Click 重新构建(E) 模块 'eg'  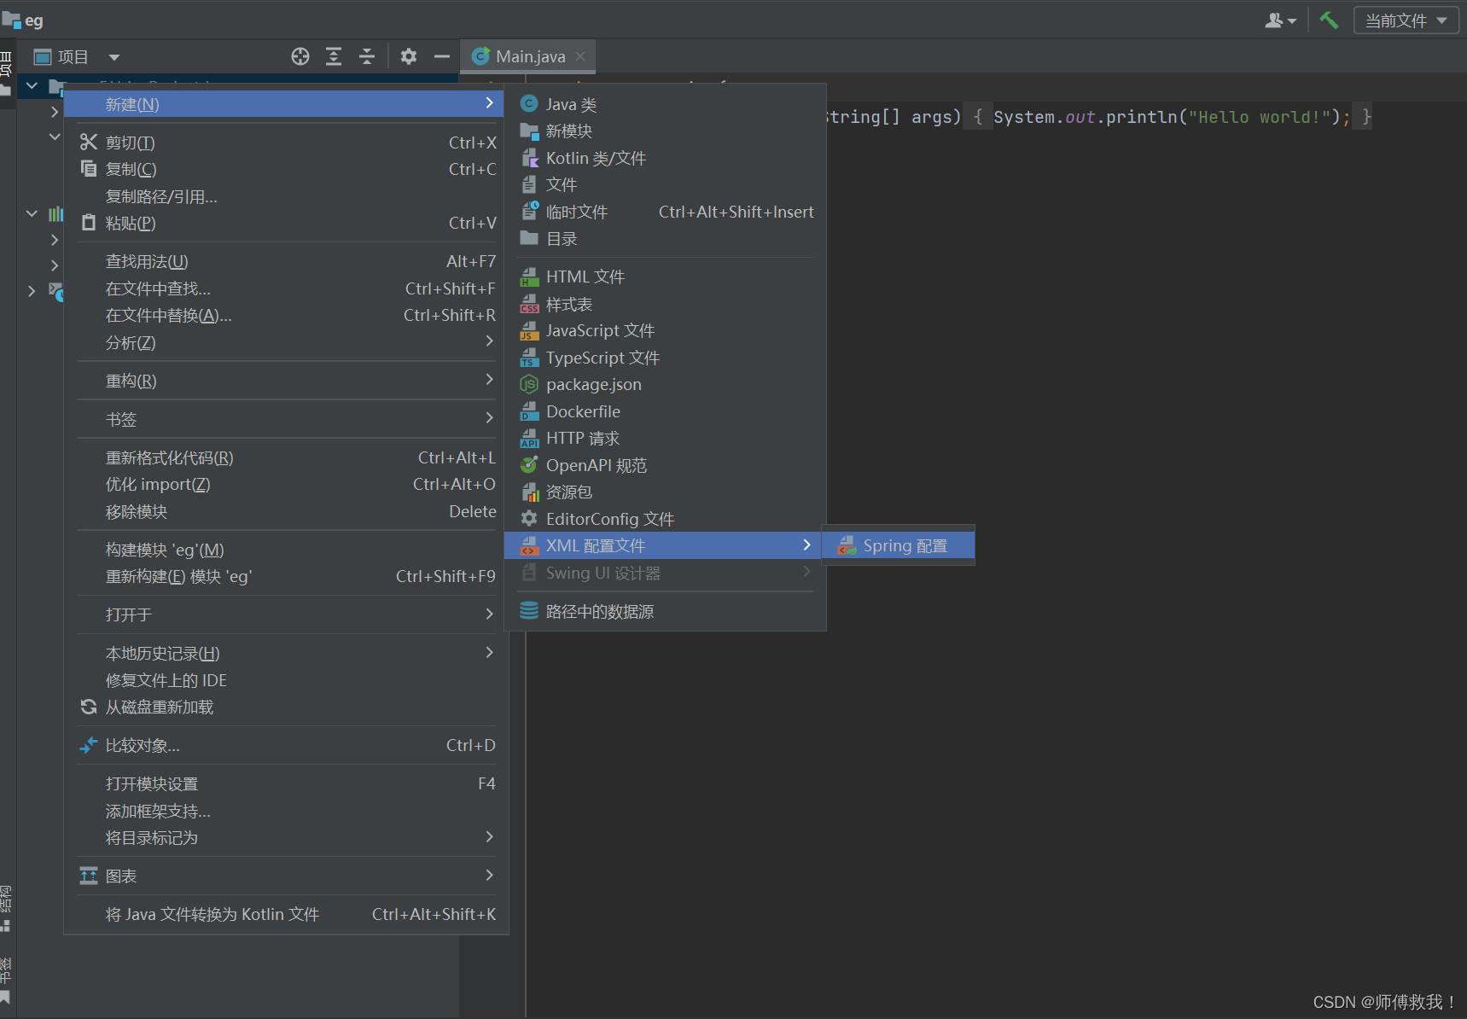tap(286, 576)
